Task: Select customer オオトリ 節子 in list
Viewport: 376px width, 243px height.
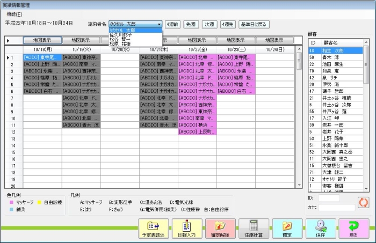Action: click(336, 179)
